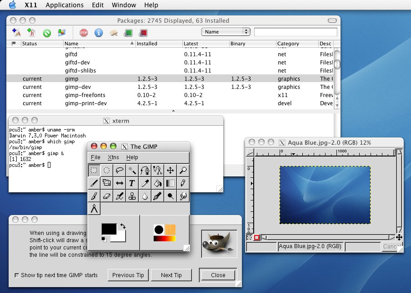Open the active gradient preview strip
This screenshot has width=411, height=293.
[165, 238]
